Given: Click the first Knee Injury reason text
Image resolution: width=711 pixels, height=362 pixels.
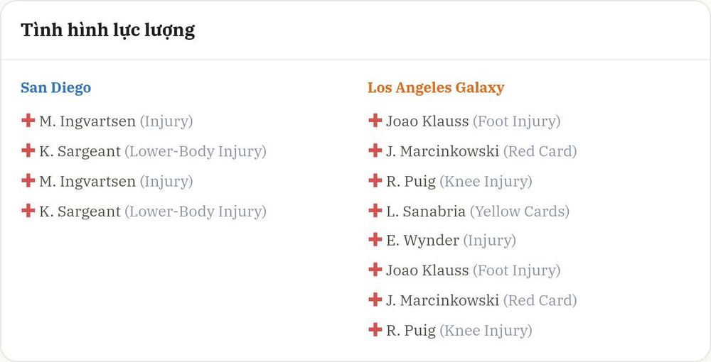Looking at the screenshot, I should tap(486, 182).
